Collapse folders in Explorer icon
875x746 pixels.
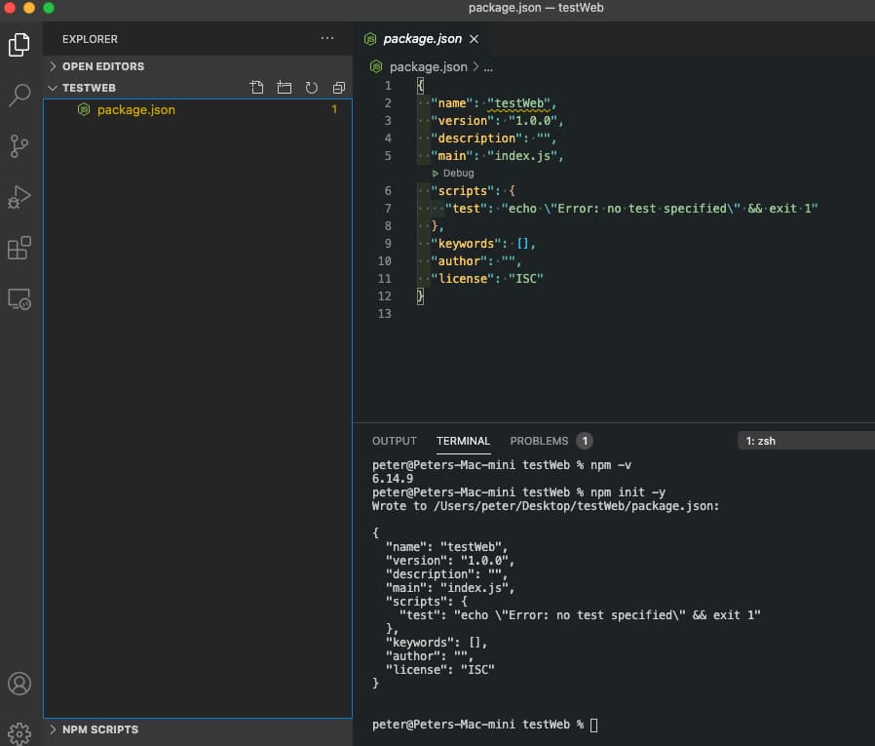[339, 88]
